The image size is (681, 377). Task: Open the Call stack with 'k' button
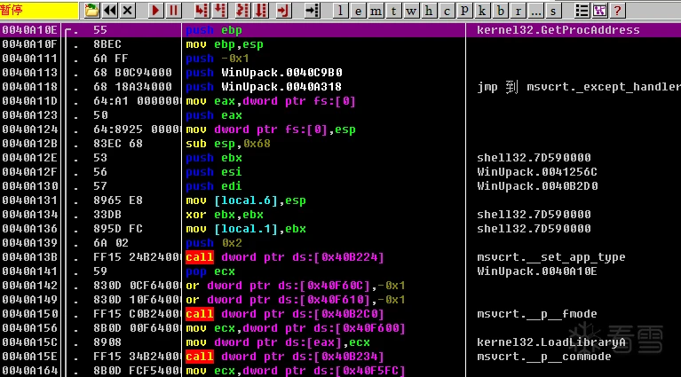point(482,11)
